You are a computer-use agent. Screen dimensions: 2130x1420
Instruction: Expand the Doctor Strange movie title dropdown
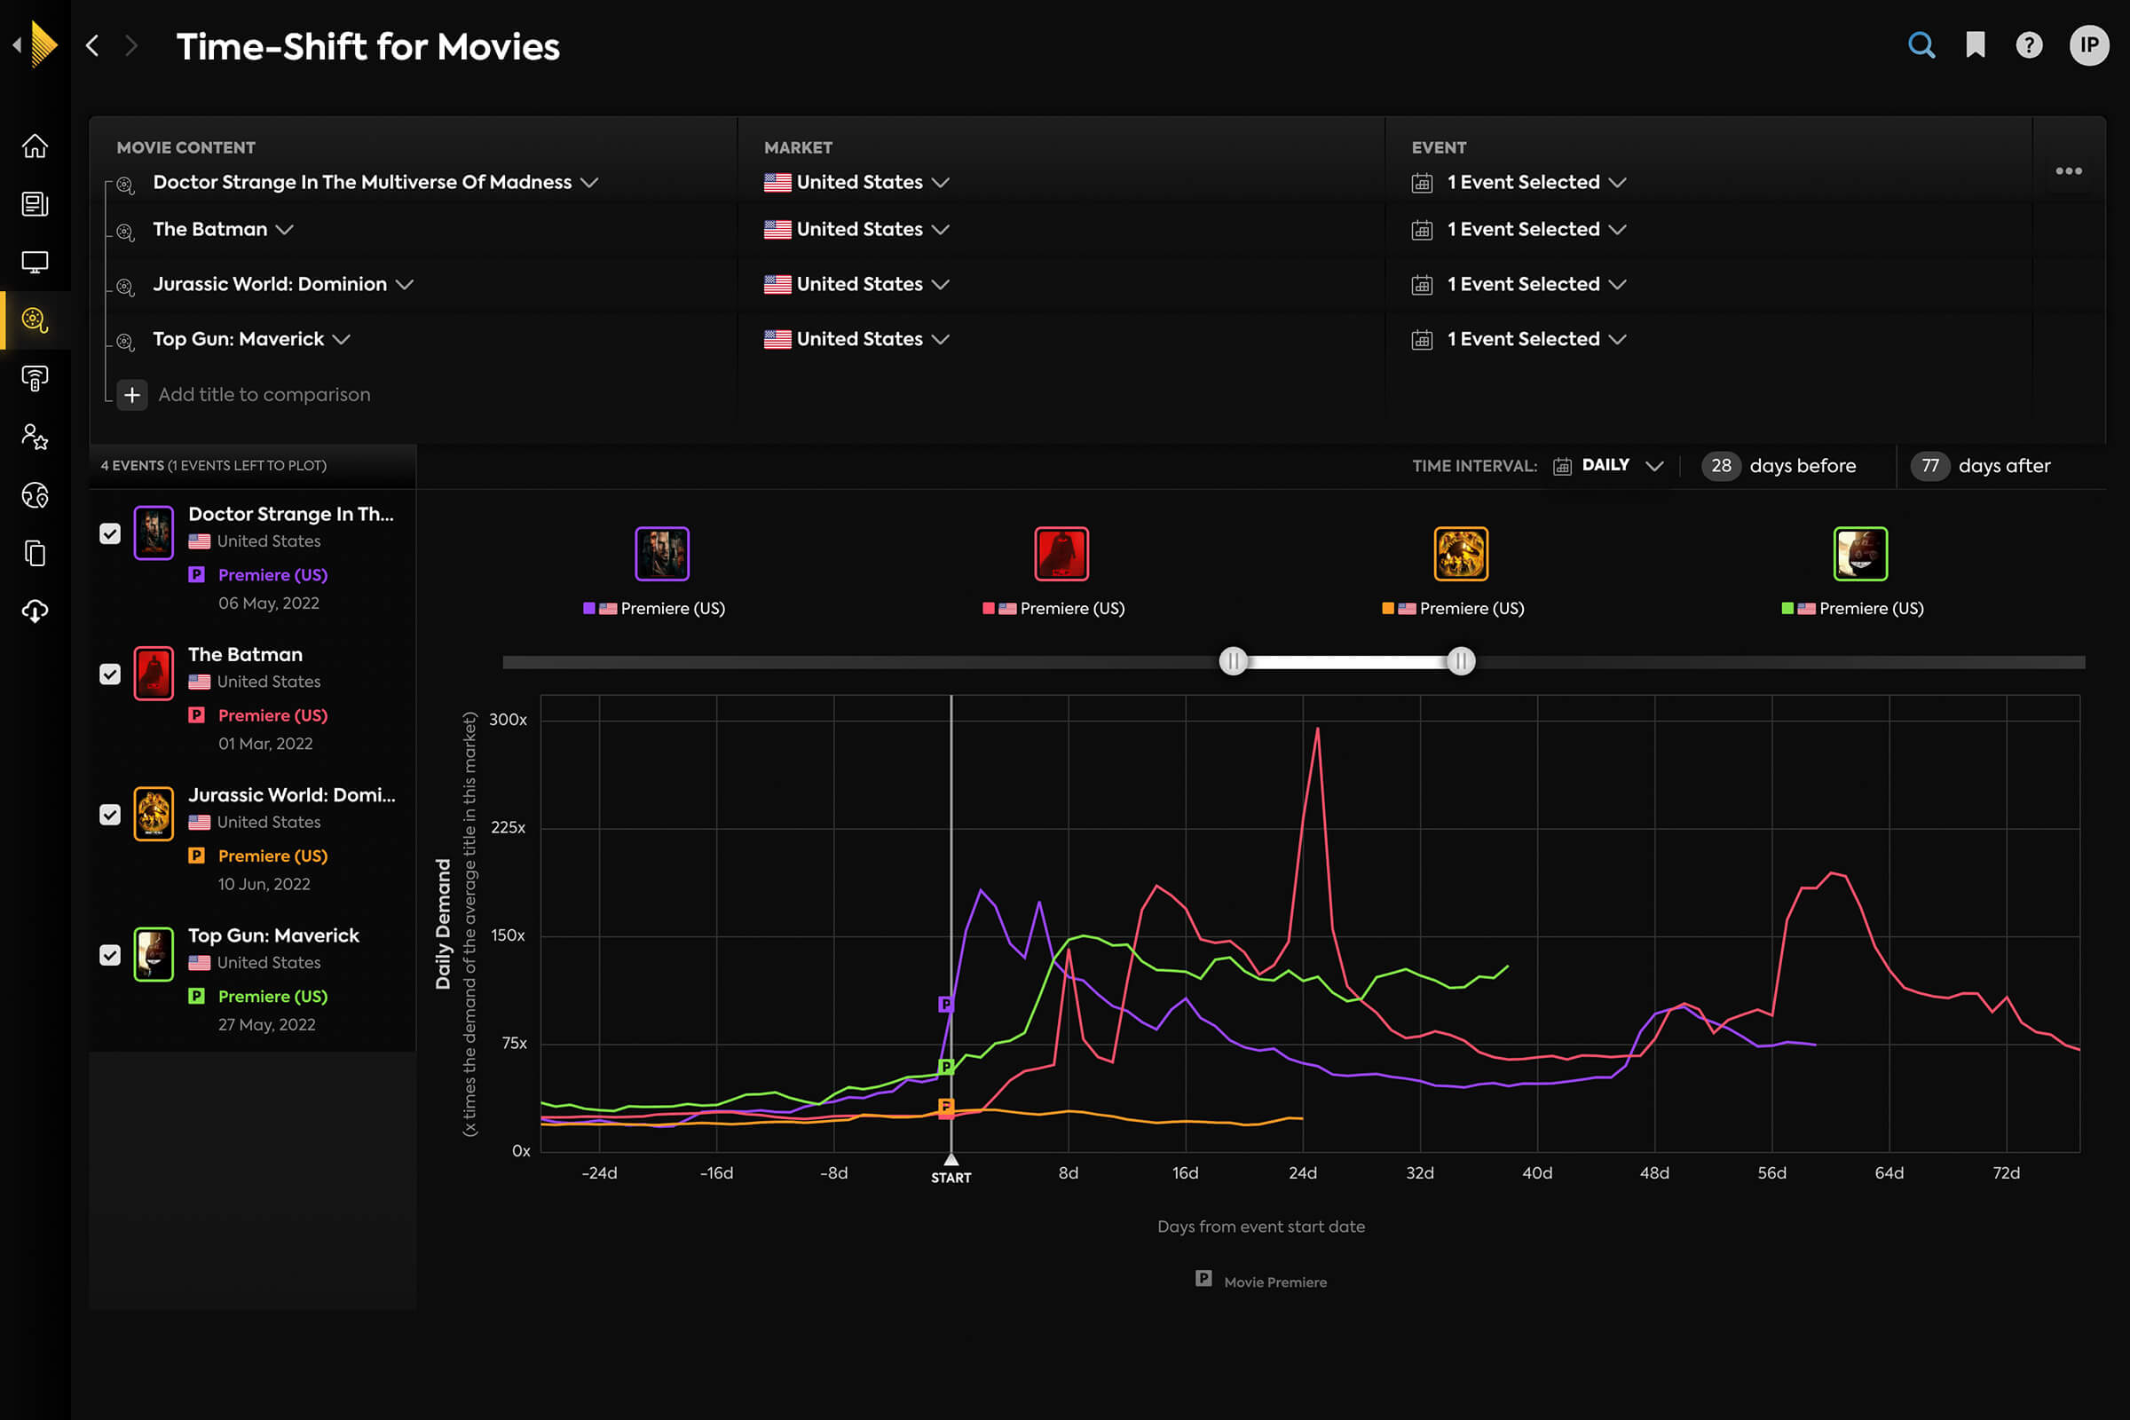[x=375, y=182]
